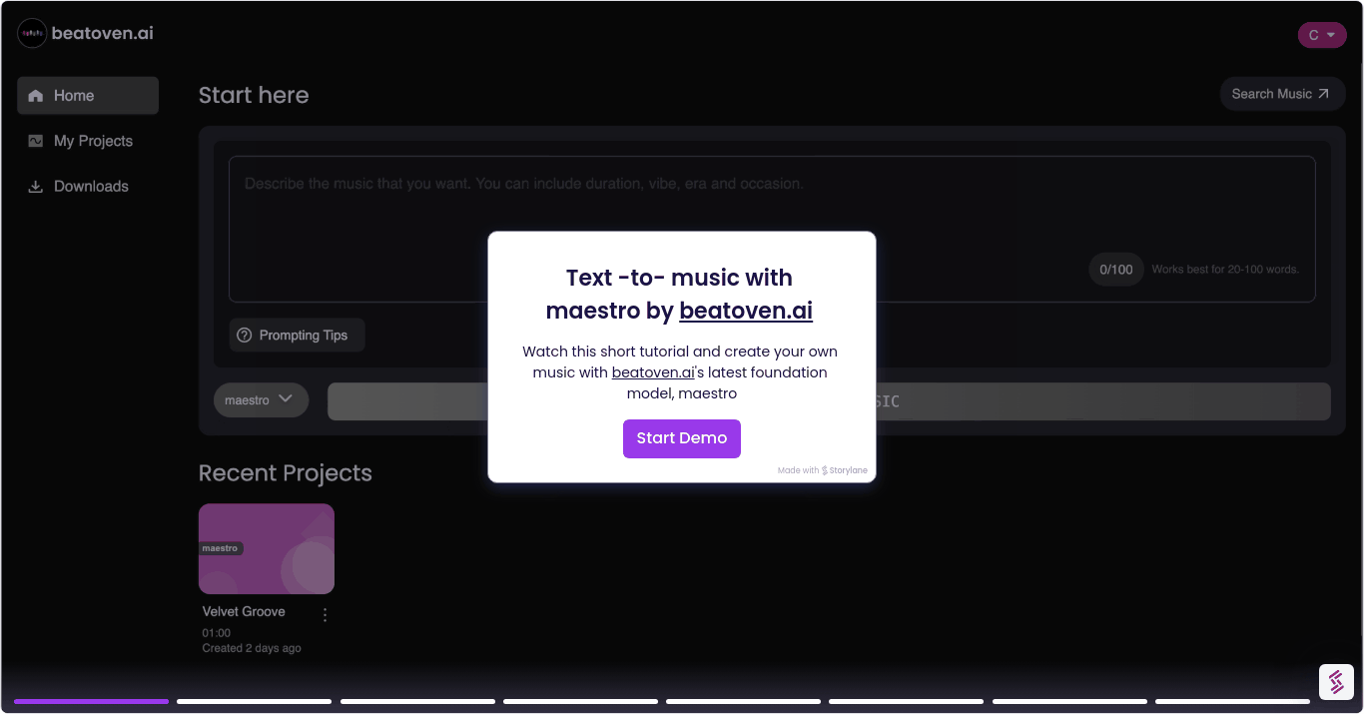Open the user account dropdown C
The height and width of the screenshot is (714, 1364).
1322,35
